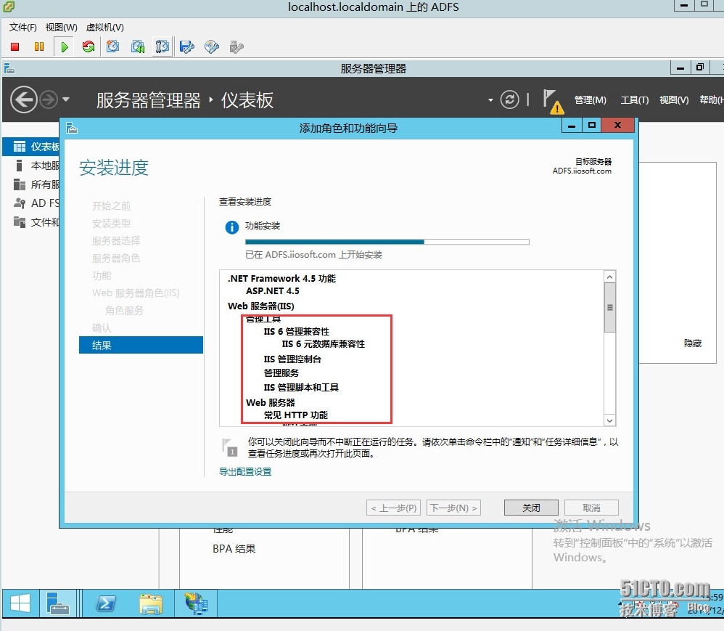The image size is (724, 631).
Task: Click the 关闭 button in wizard
Action: [531, 508]
